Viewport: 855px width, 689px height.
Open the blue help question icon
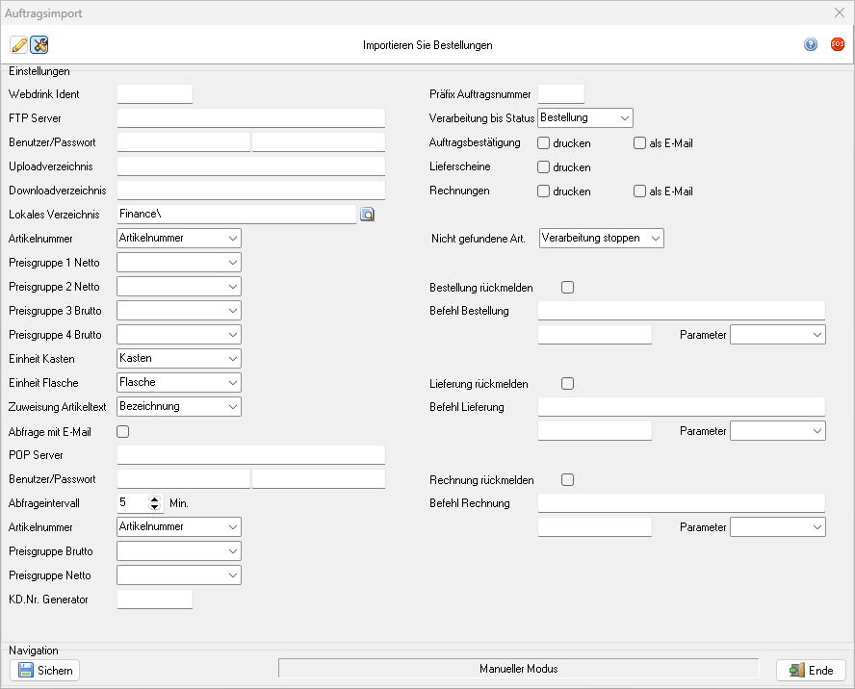tap(811, 44)
